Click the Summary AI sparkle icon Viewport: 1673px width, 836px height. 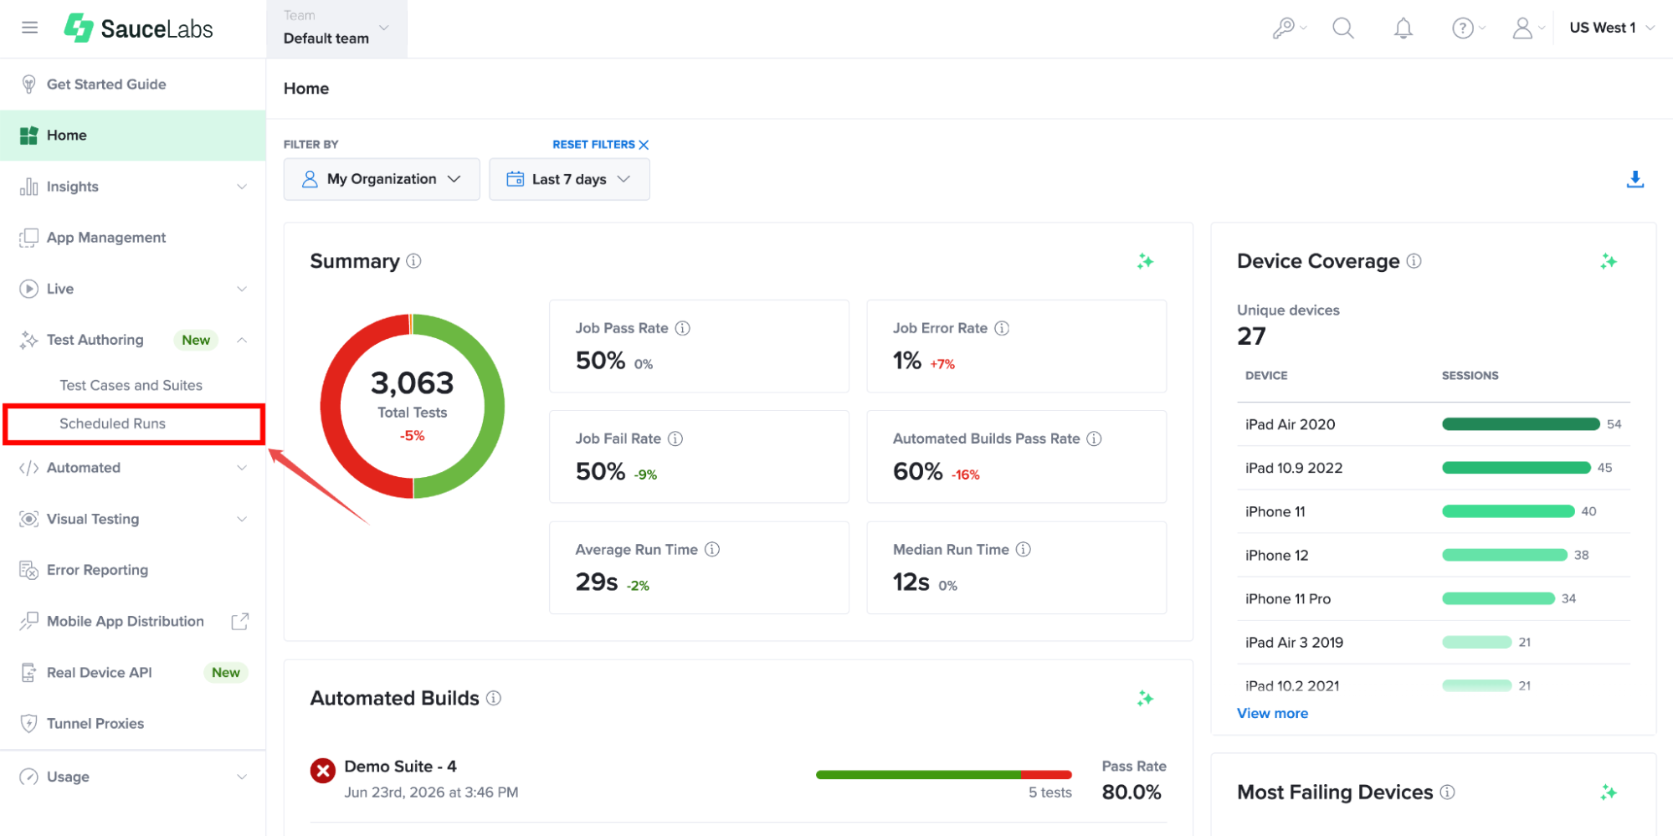(1145, 261)
